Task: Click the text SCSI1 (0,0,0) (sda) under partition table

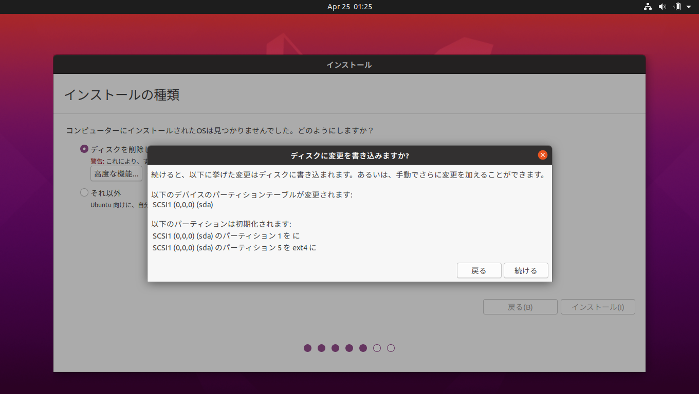Action: click(183, 204)
